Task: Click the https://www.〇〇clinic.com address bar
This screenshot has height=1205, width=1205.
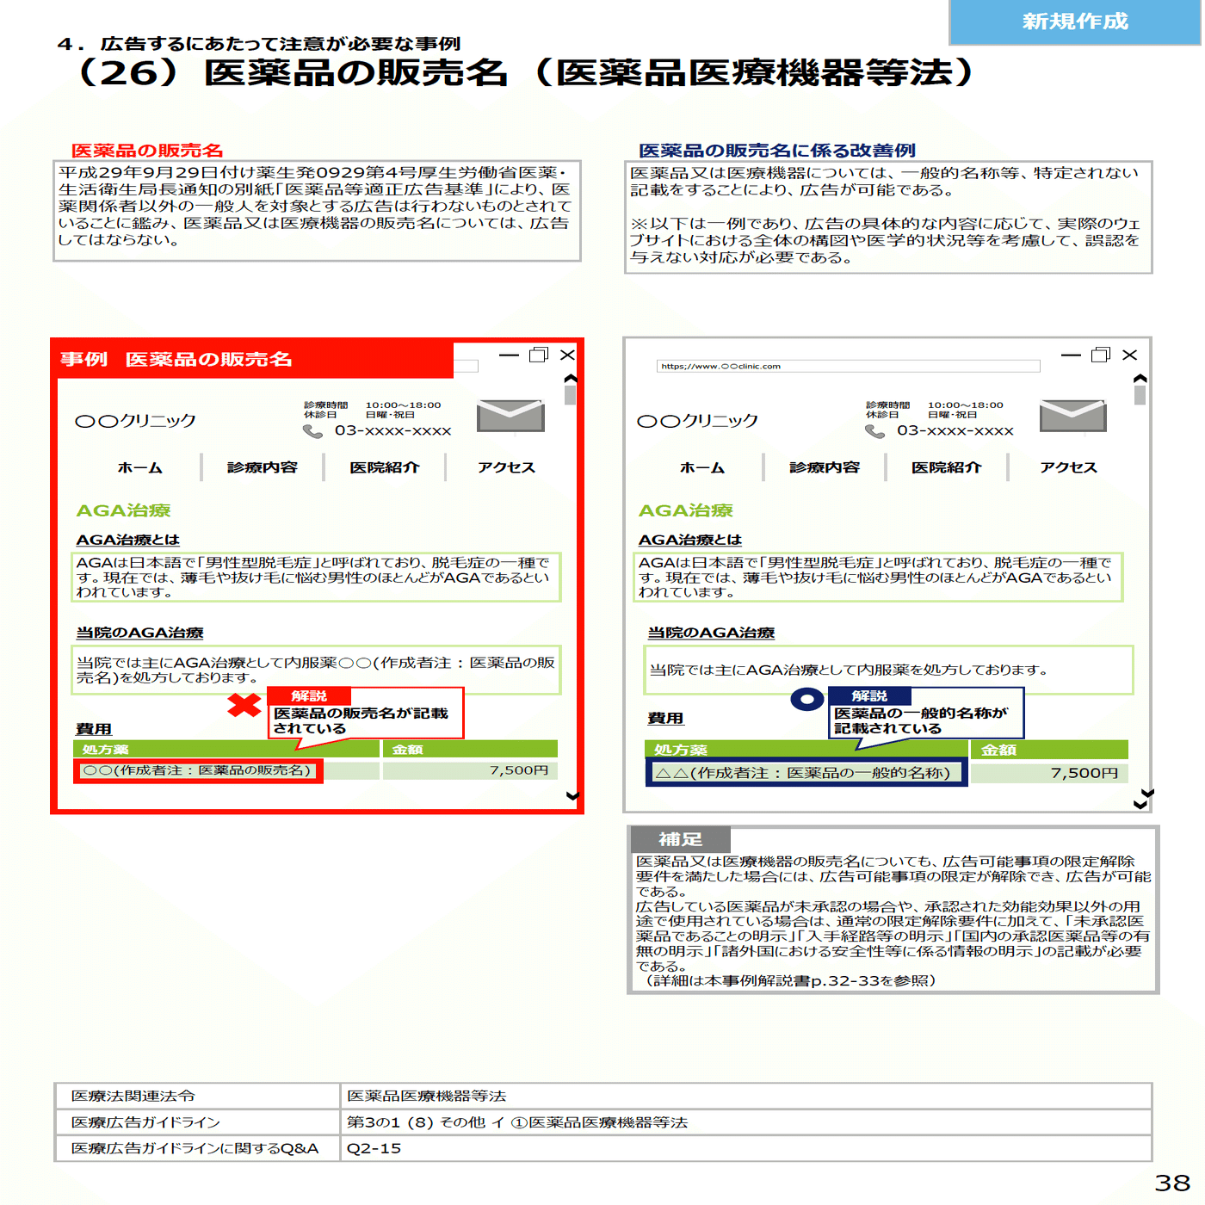Action: (x=852, y=366)
